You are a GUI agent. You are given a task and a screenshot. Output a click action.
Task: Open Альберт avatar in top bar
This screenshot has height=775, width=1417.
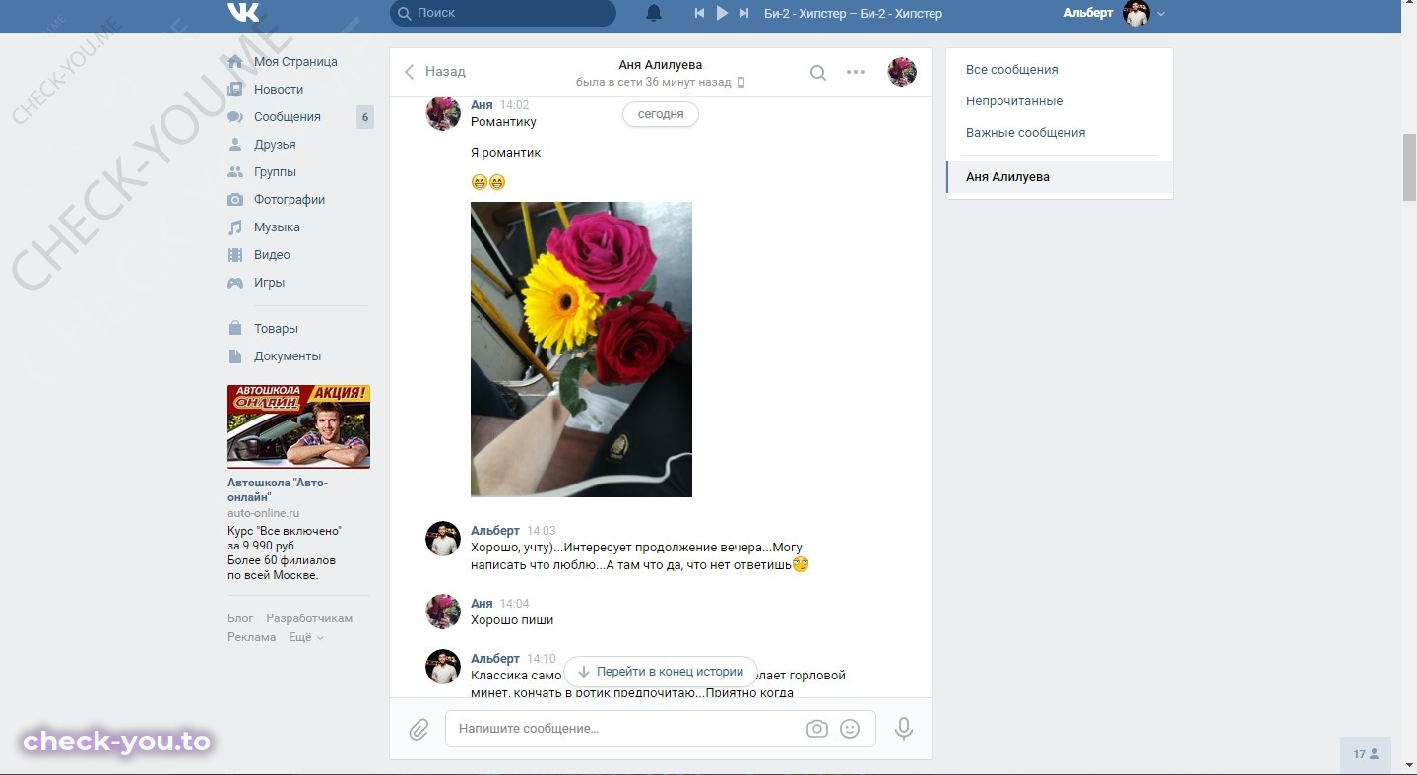1136,13
